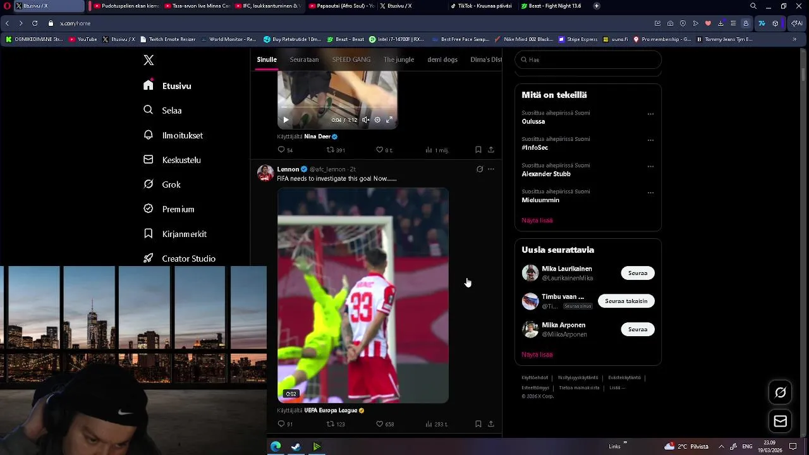Viewport: 809px width, 455px height.
Task: Open Keskustelu messages
Action: tap(172, 160)
